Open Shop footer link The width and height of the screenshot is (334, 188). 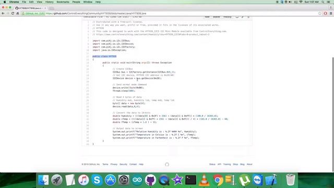coord(235,164)
